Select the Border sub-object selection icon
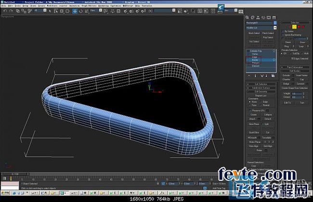The image size is (313, 202). (x=294, y=27)
